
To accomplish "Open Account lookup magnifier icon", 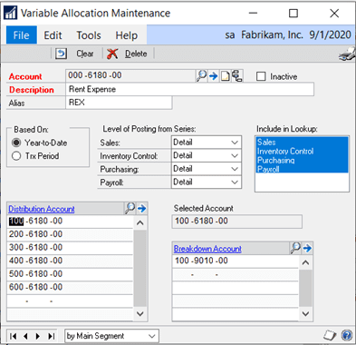I will pos(201,75).
